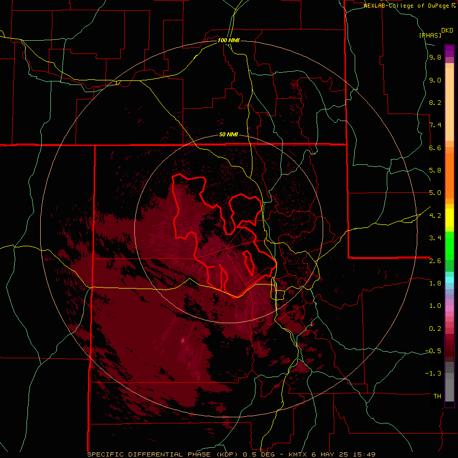This screenshot has height=458, width=458.
Task: Pick the peach segment of the color bar
Action: coord(449,104)
